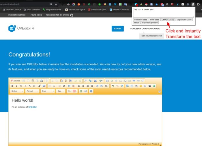Click the IFrame globe icon
Screen dimensions: 202x146
tap(154, 86)
